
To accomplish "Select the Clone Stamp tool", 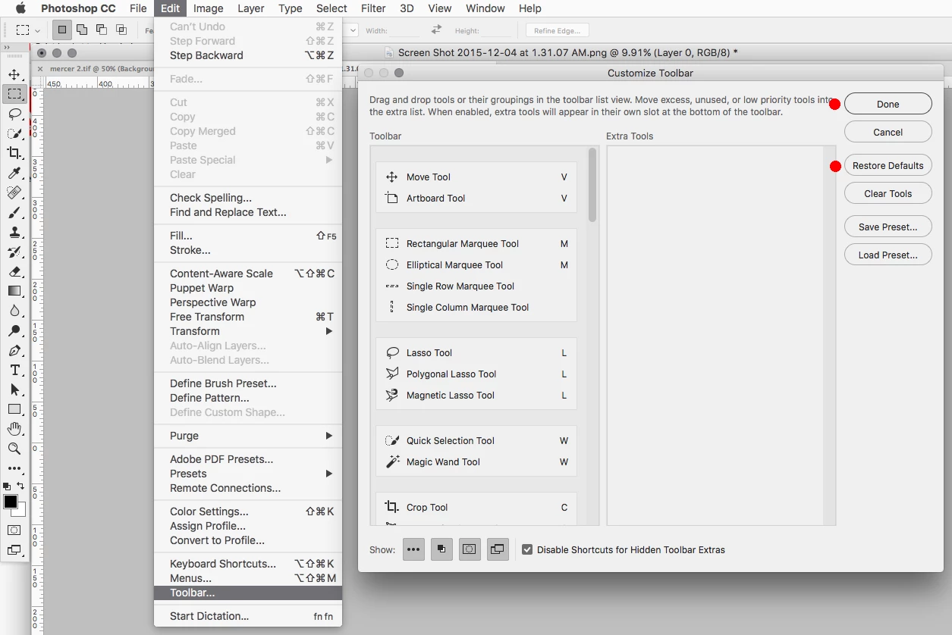I will (x=14, y=232).
